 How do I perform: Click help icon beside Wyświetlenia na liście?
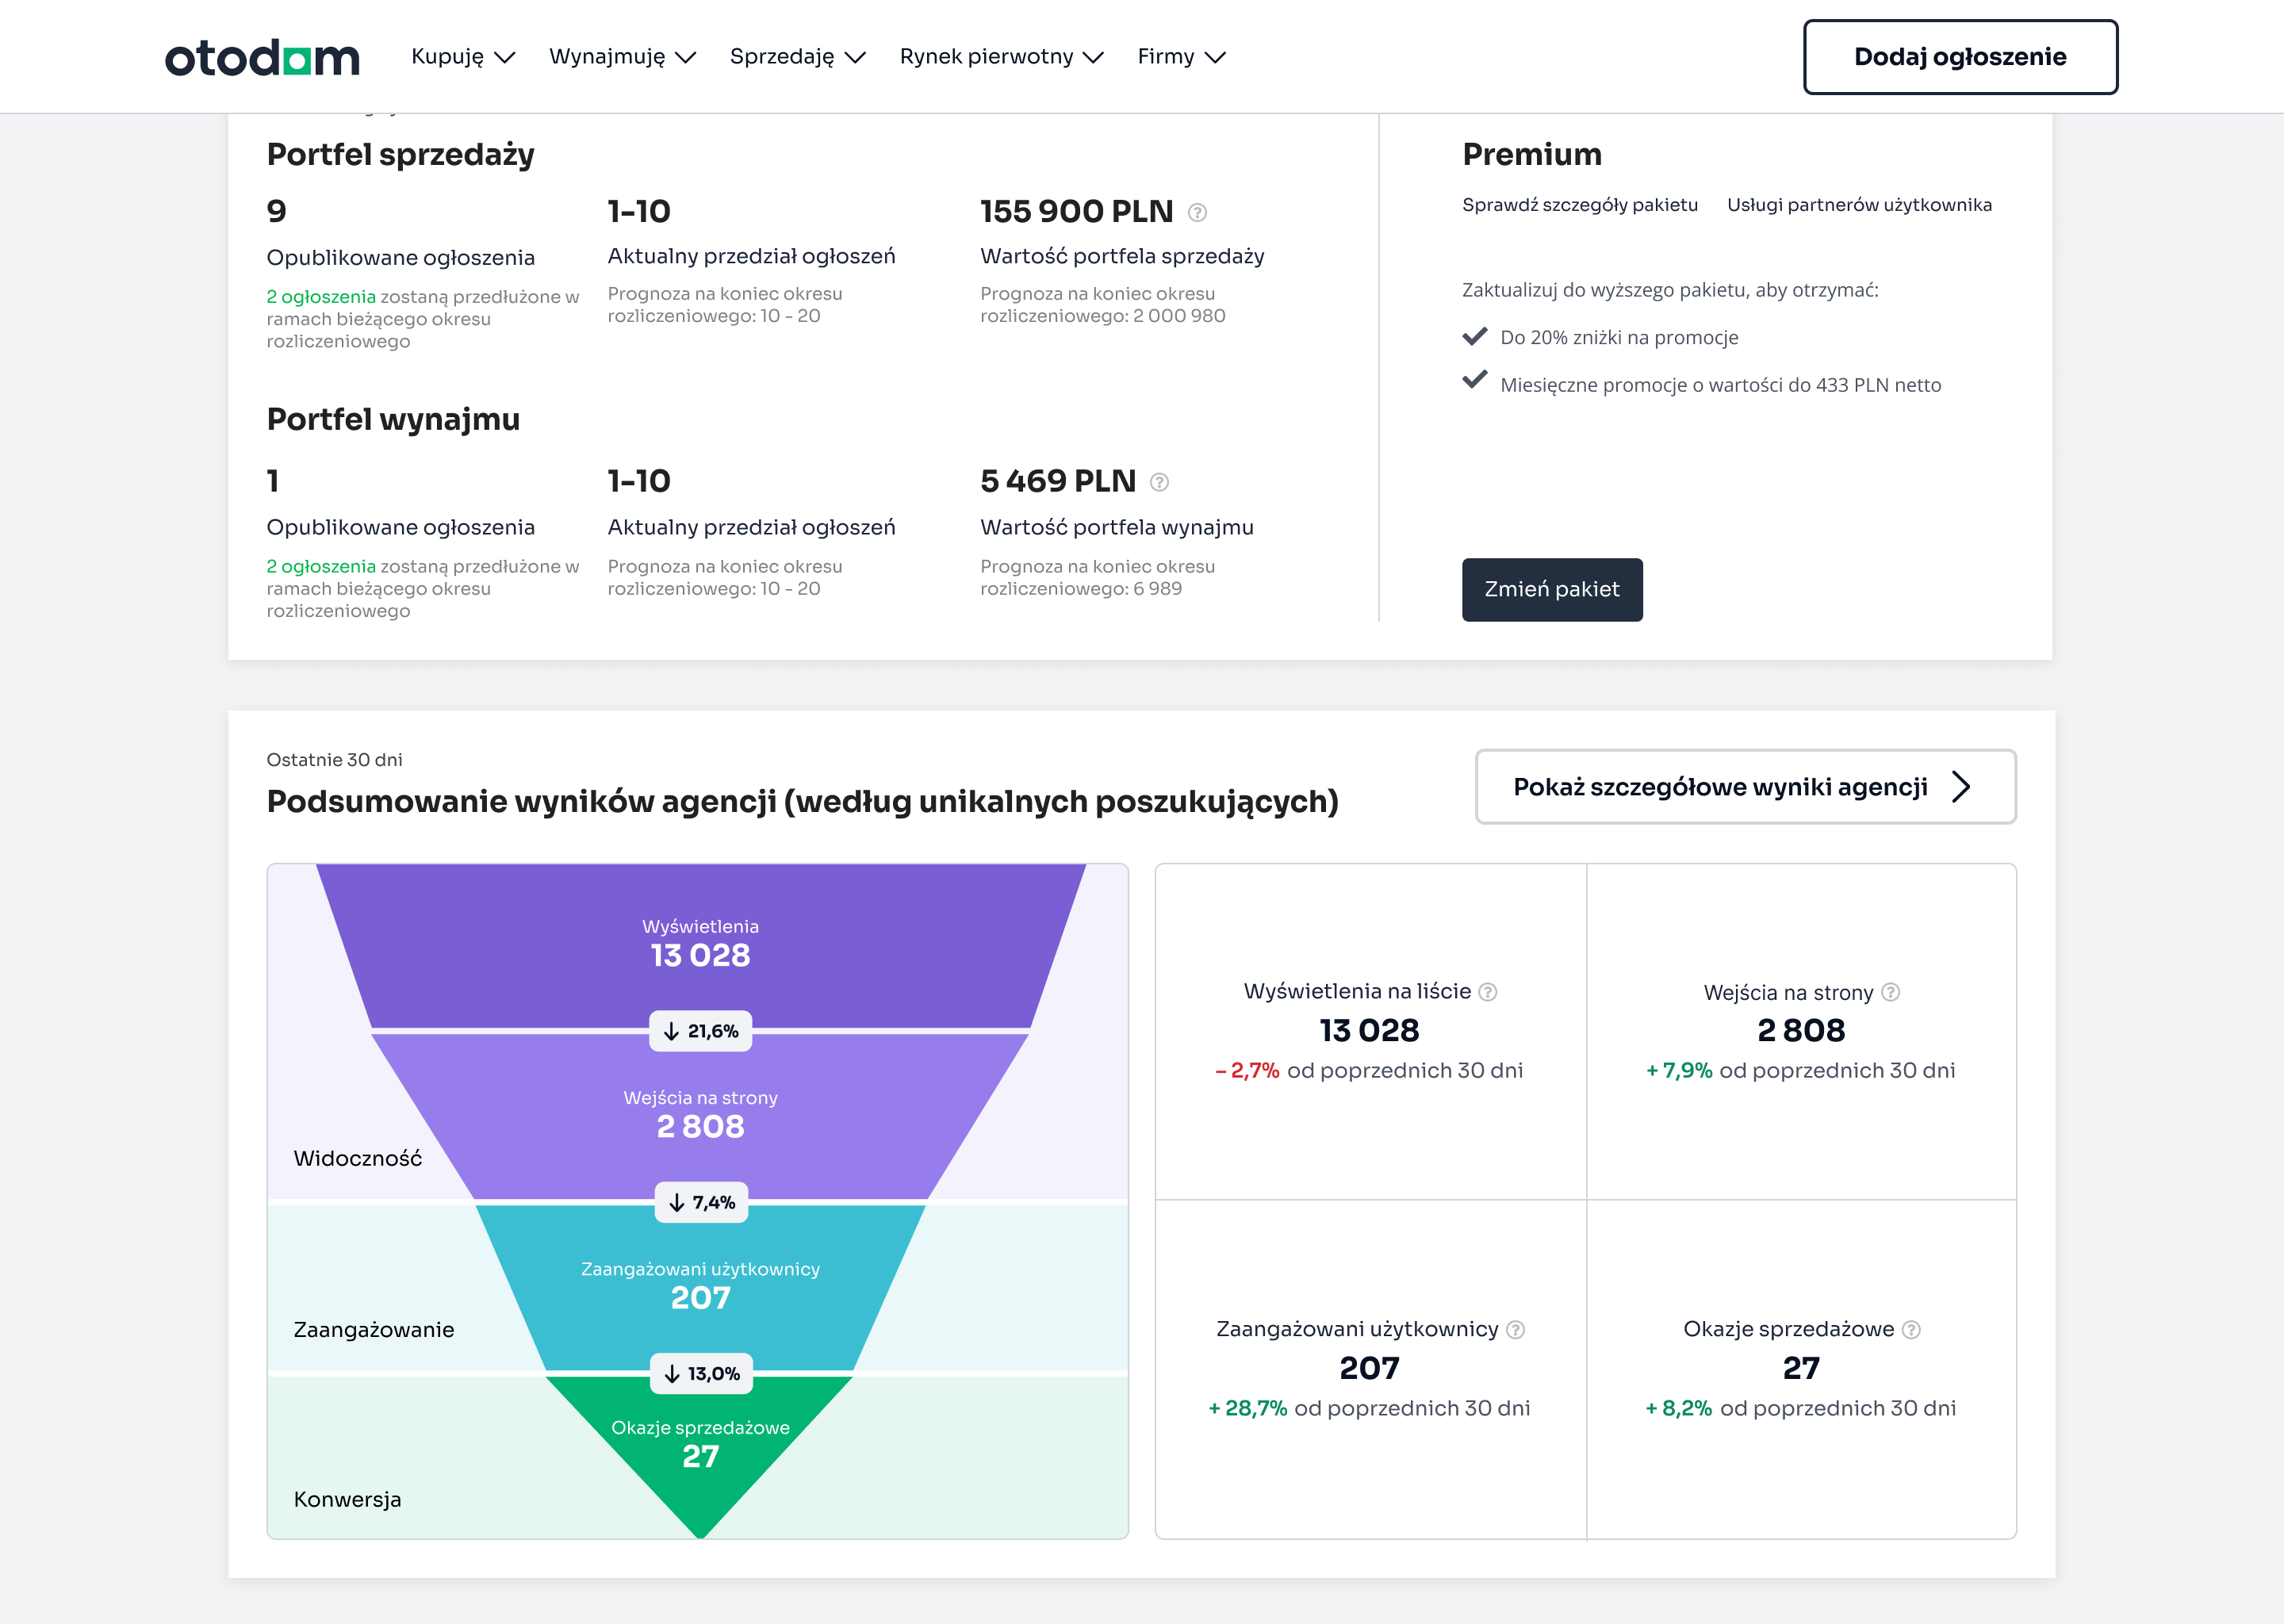point(1488,992)
